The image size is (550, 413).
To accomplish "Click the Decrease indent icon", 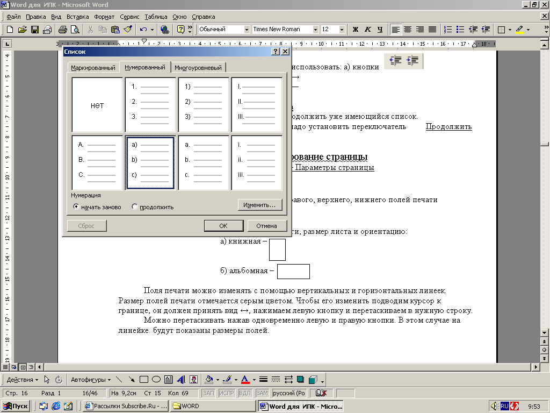I will [x=473, y=30].
